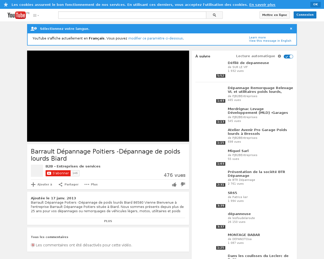Click de DEPANOTOsa channel name
The width and height of the screenshot is (324, 259).
[240, 239]
